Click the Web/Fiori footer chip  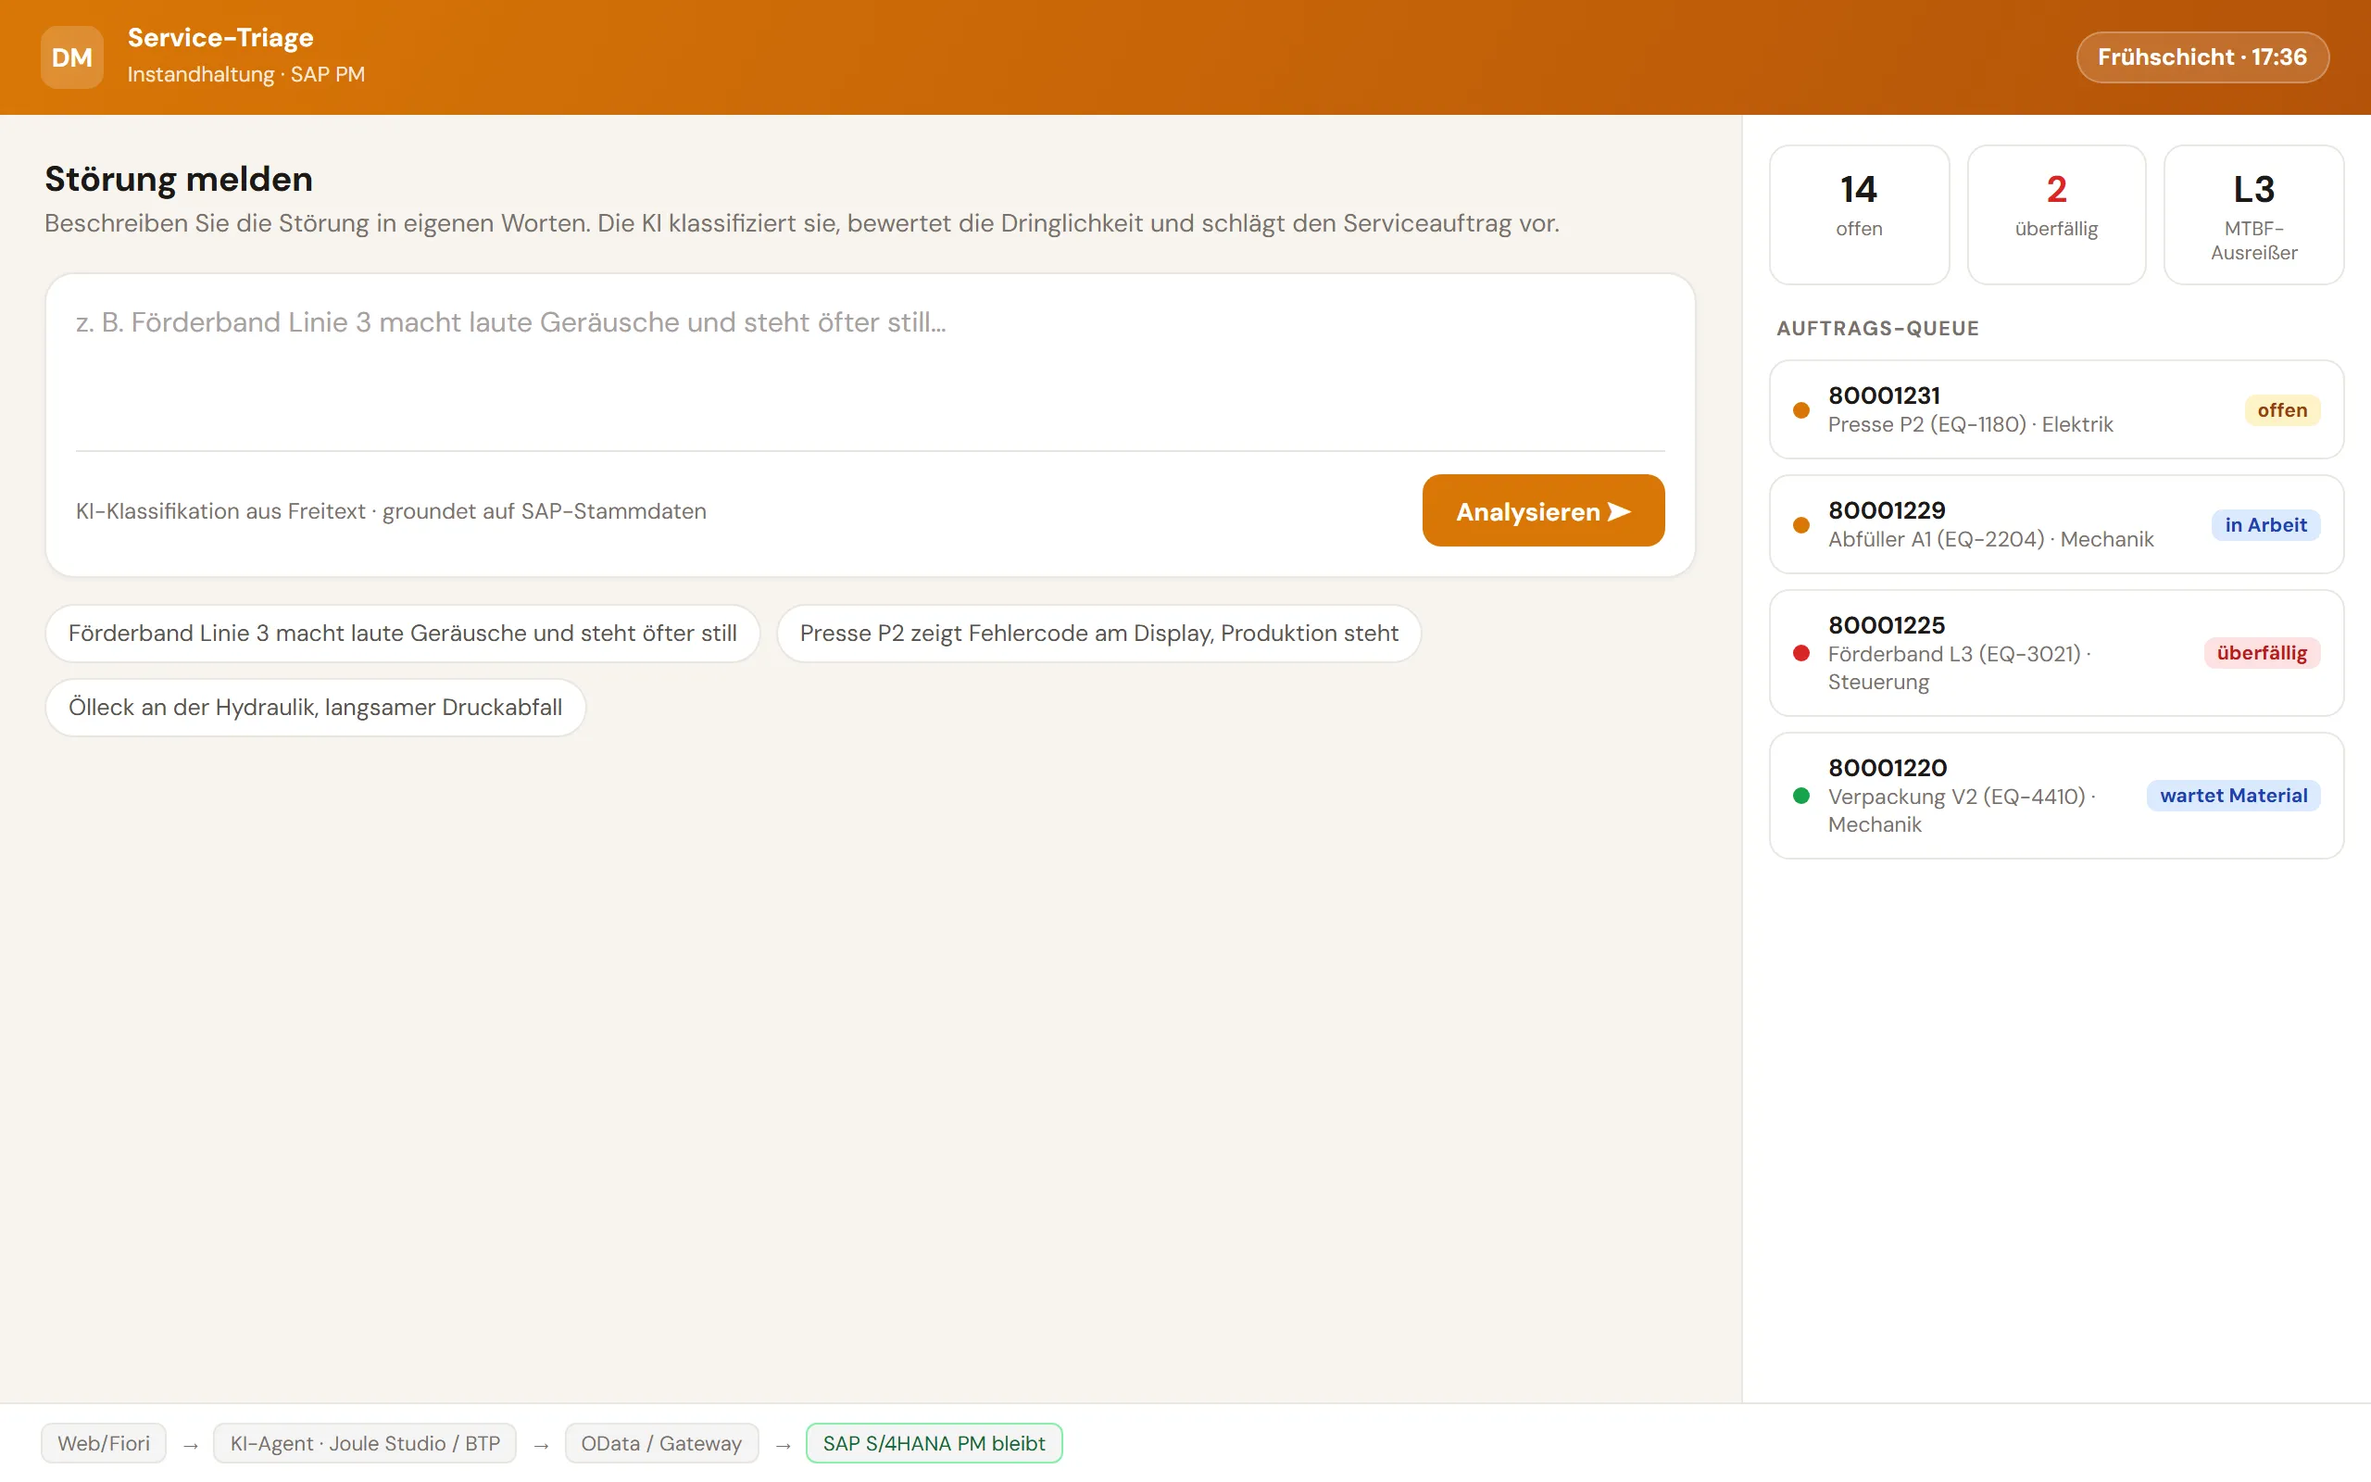(x=103, y=1443)
